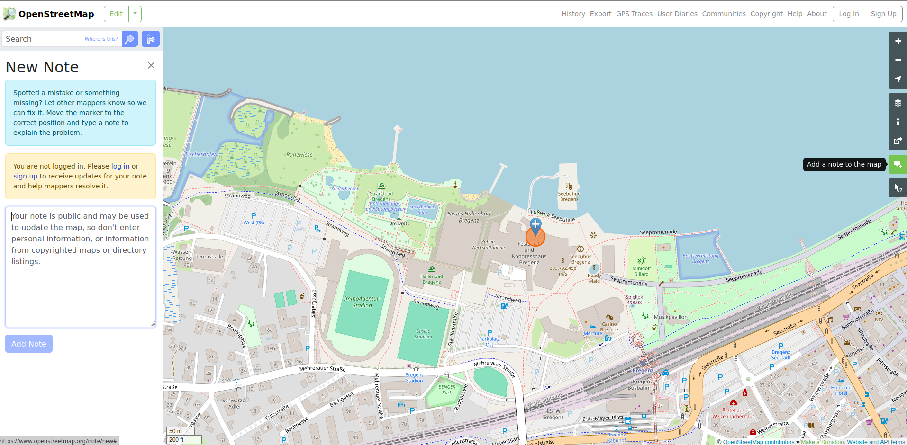Click the Seebühne Bregenz theatre icon

(569, 187)
